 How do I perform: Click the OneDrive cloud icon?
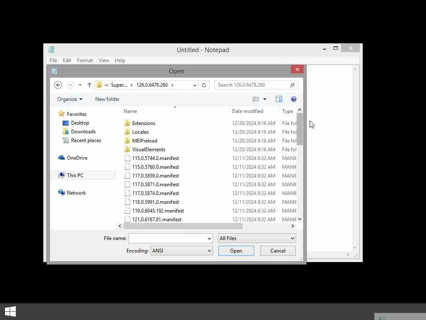[62, 157]
